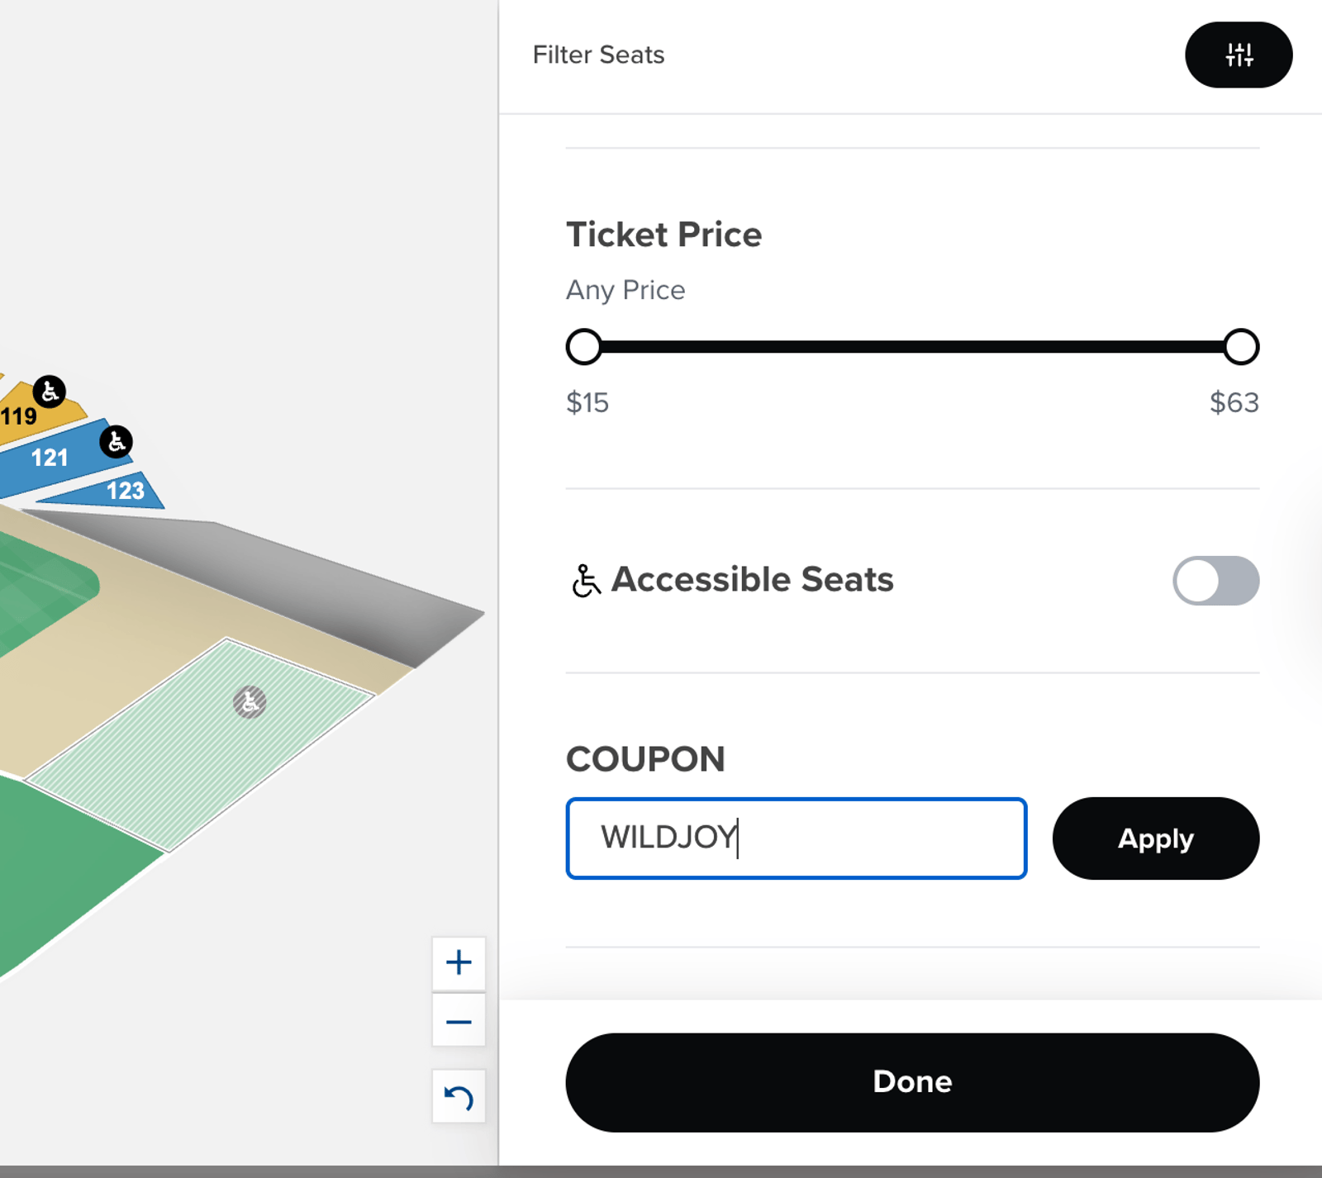Click the Filter Seats header label

point(598,55)
